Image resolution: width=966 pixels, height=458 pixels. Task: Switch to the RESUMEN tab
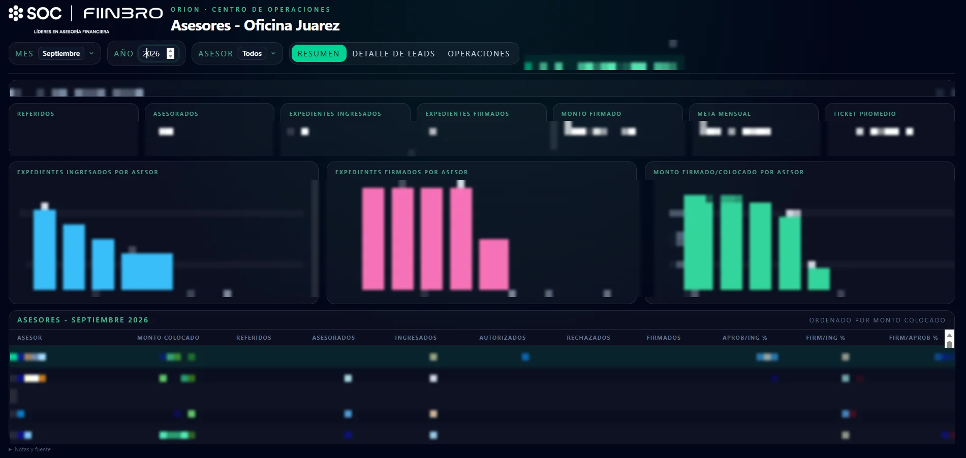319,53
